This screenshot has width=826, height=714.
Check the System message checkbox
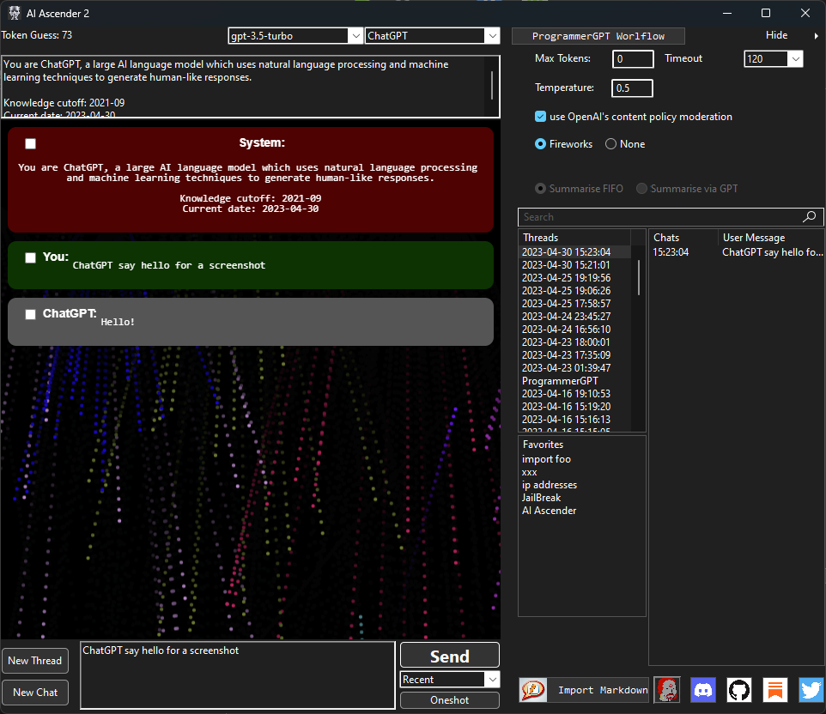pyautogui.click(x=31, y=144)
